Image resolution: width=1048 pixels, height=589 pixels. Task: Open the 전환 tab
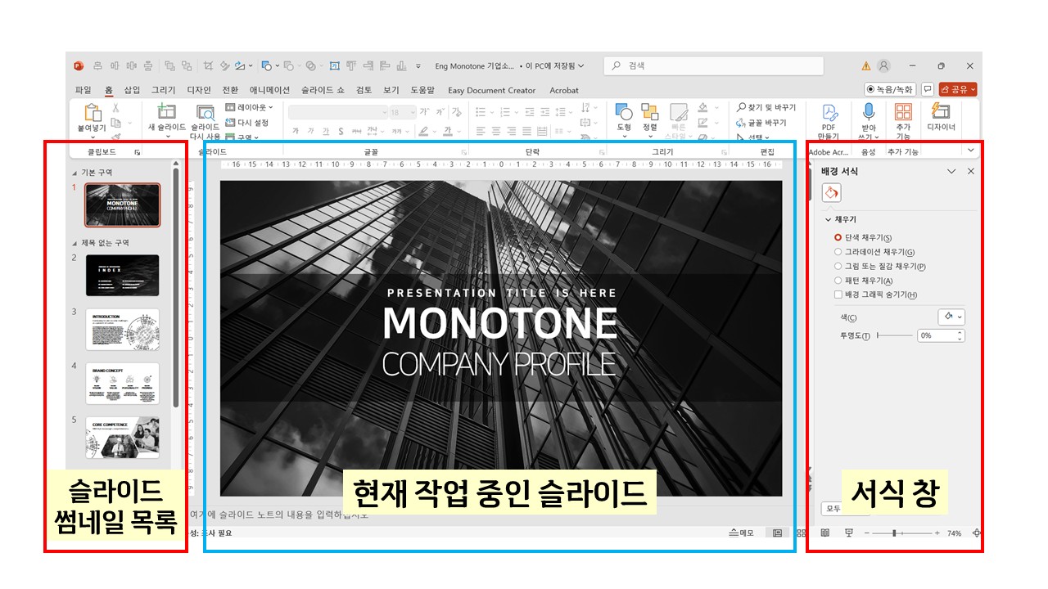click(230, 90)
